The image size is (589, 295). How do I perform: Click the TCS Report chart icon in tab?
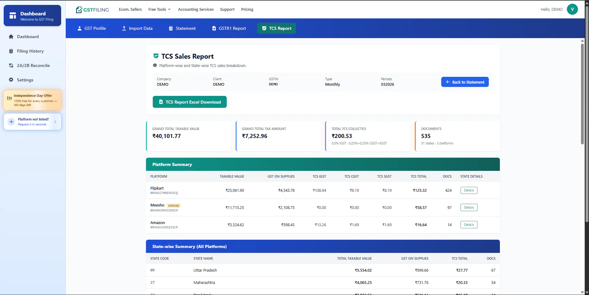(264, 28)
